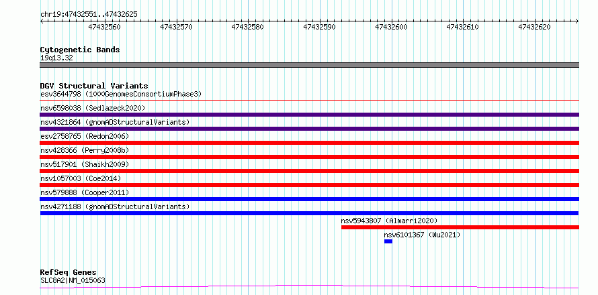Click the 47432570 ruler coordinate
The image size is (598, 295).
coord(176,27)
